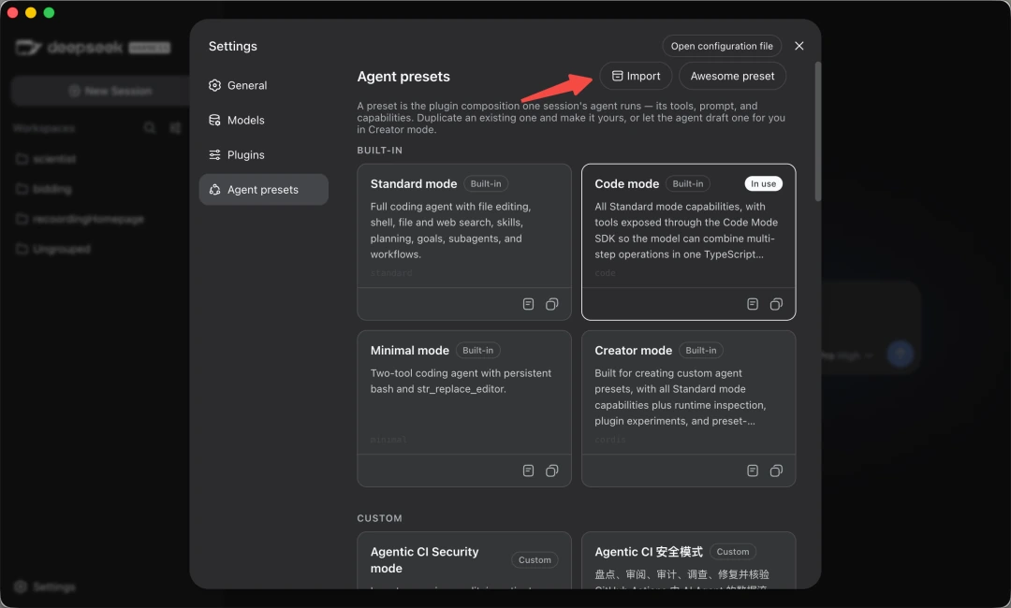This screenshot has height=608, width=1011.
Task: Select the Agent presets settings tab
Action: click(x=264, y=189)
